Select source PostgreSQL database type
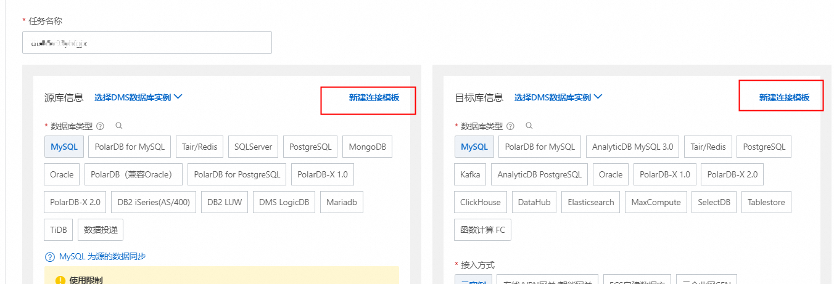 [310, 147]
